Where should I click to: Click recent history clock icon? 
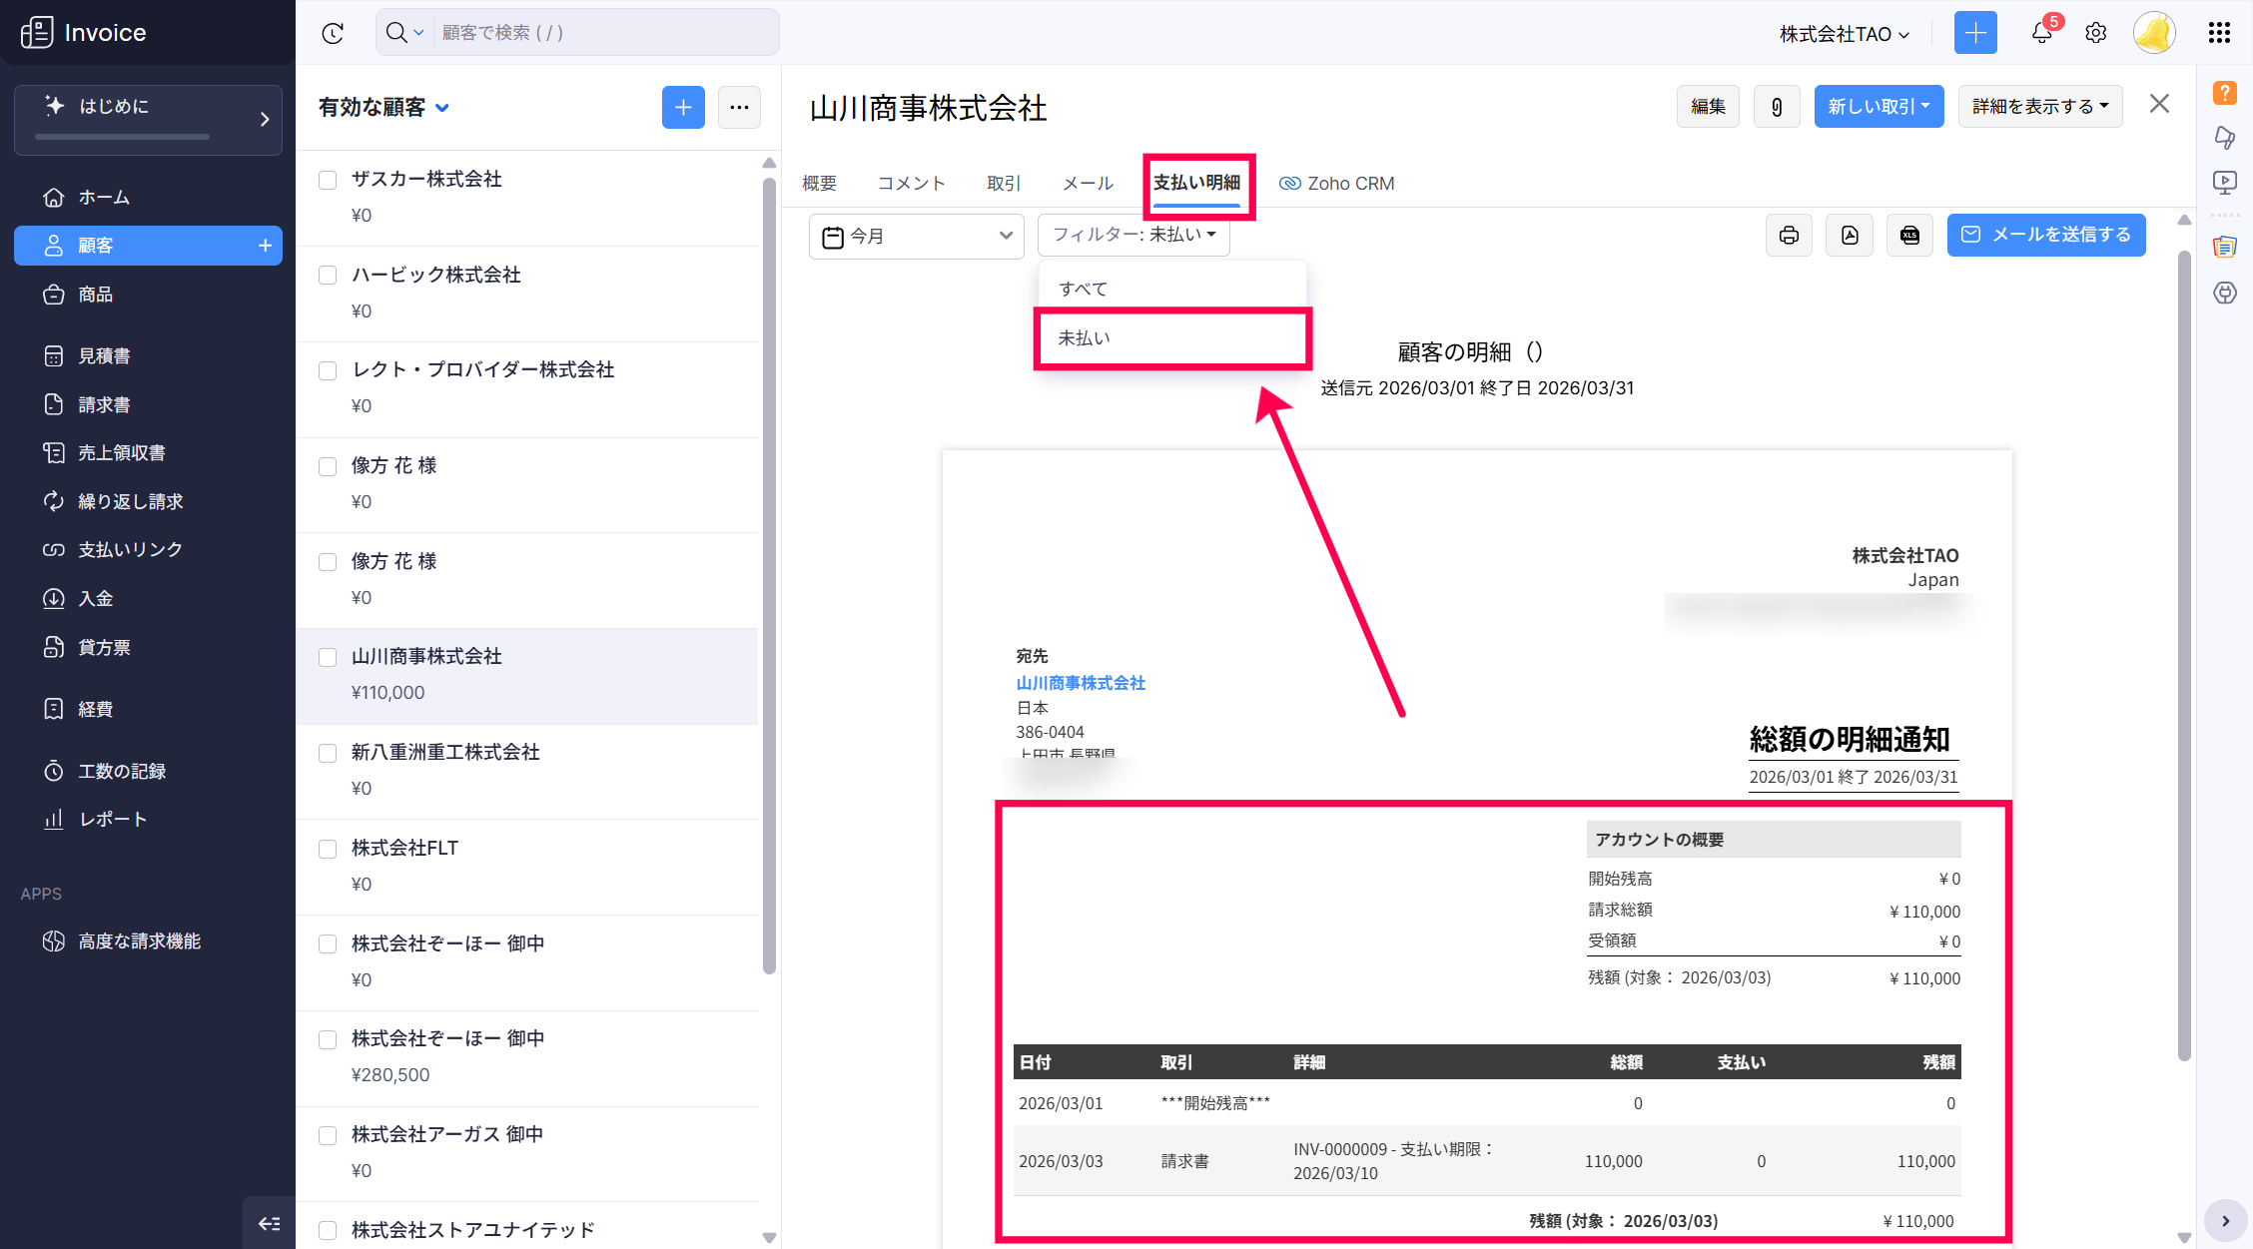point(333,33)
